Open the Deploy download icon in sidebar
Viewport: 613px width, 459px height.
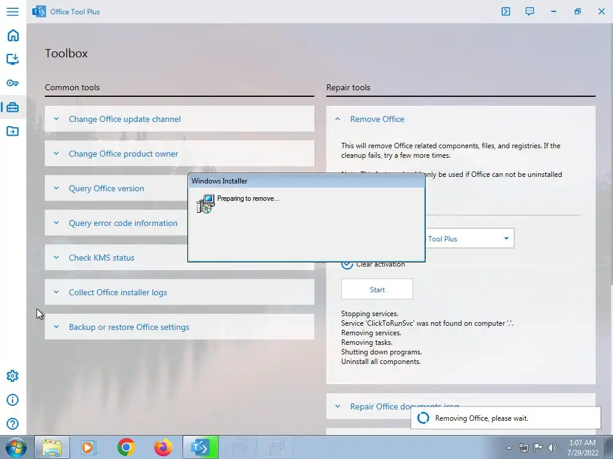click(x=13, y=59)
